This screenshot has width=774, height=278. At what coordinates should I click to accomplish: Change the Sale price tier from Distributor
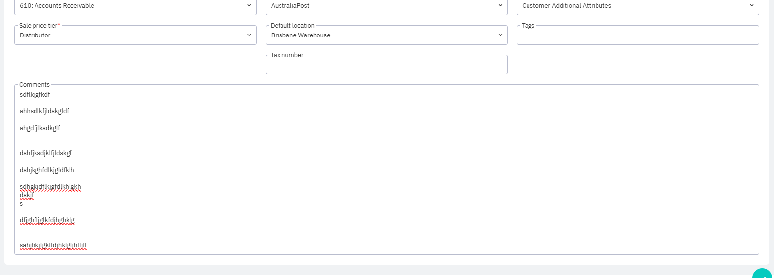[135, 35]
